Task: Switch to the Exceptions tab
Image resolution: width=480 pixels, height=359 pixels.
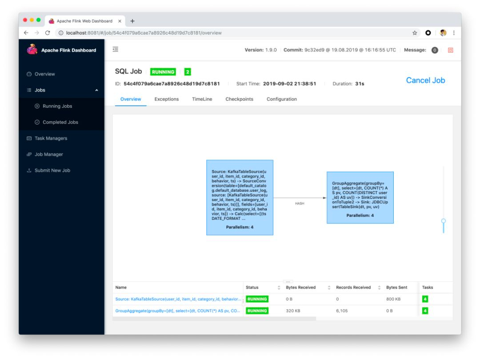Action: [167, 99]
